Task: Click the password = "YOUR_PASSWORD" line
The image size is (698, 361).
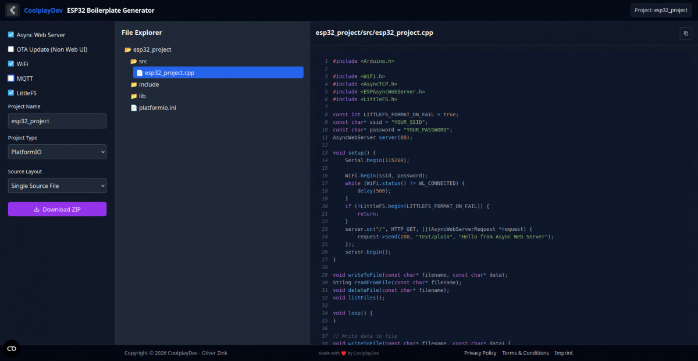Action: click(393, 130)
